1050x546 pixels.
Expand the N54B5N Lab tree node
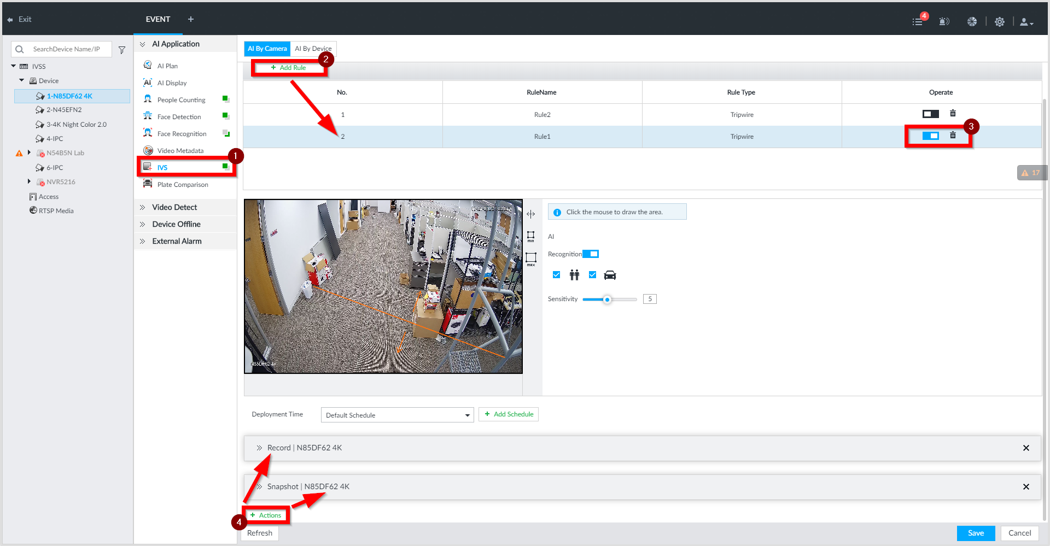[29, 152]
